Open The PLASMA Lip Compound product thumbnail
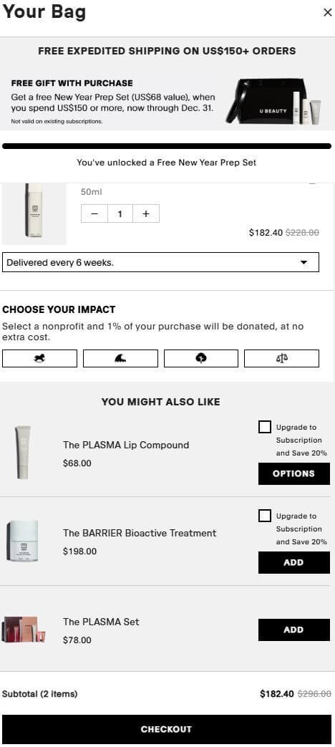This screenshot has width=335, height=747. (23, 453)
